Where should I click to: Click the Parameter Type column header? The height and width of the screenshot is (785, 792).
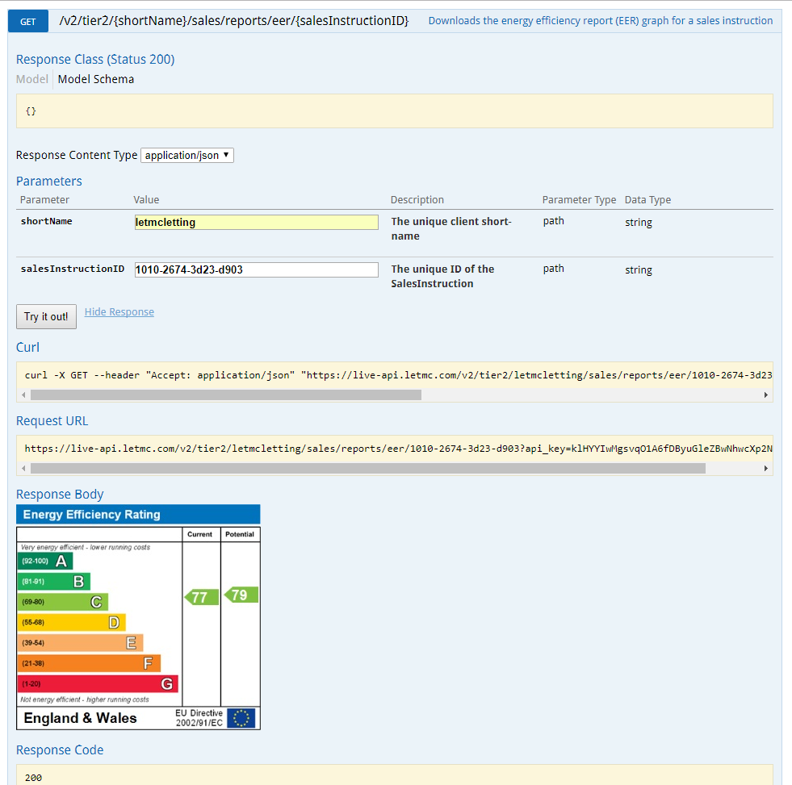click(580, 200)
